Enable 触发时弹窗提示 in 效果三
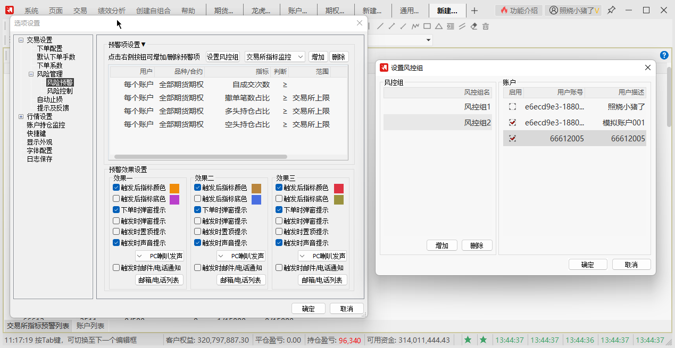This screenshot has width=675, height=348. [x=279, y=221]
